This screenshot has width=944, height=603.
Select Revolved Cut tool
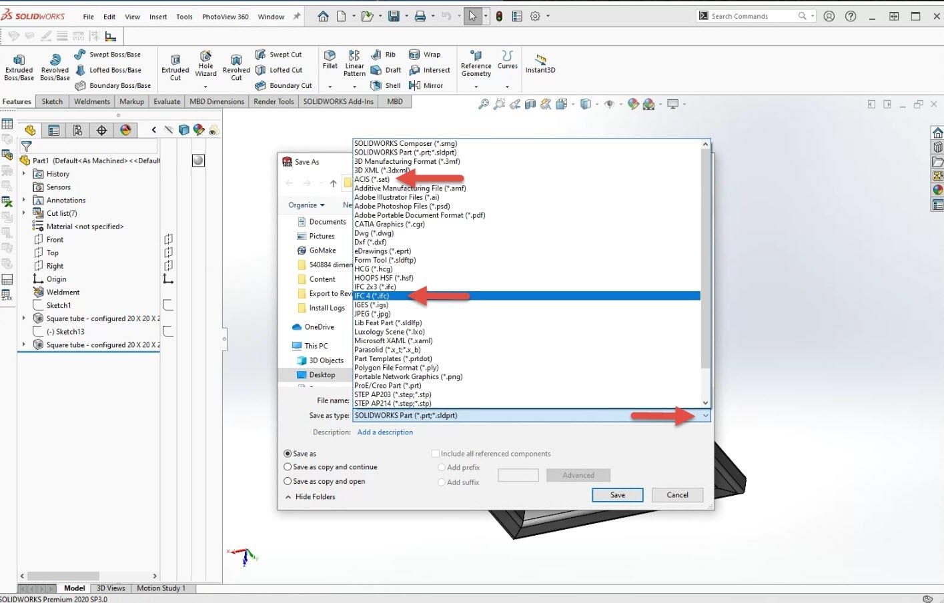point(236,68)
